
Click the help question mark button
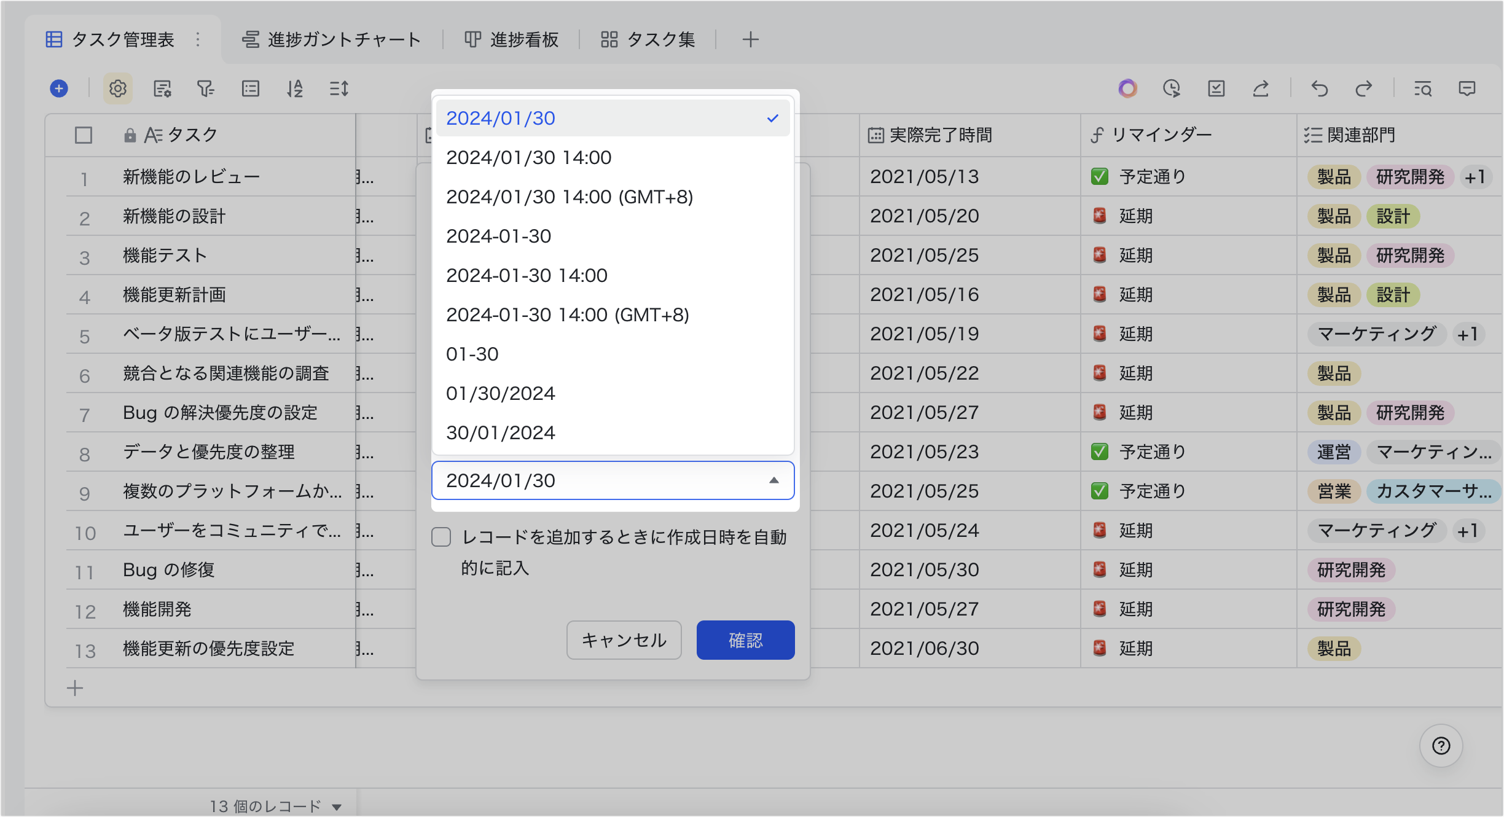tap(1441, 746)
